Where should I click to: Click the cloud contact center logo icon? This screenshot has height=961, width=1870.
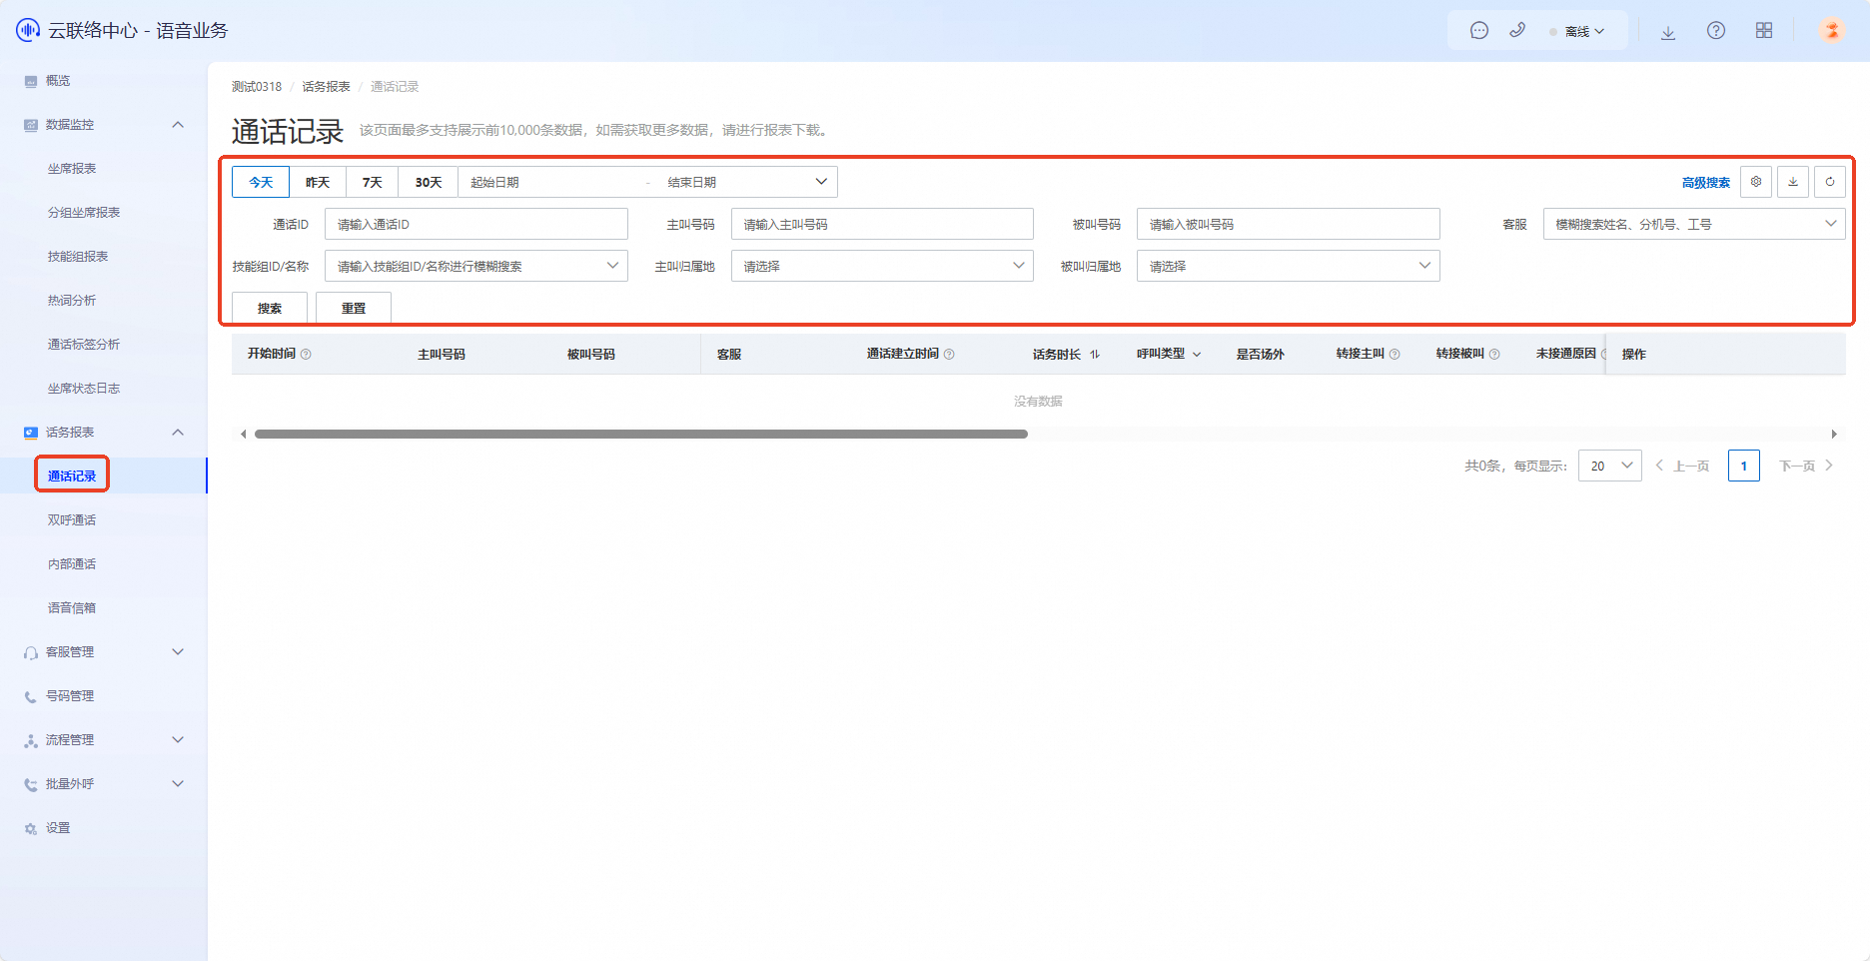coord(28,30)
